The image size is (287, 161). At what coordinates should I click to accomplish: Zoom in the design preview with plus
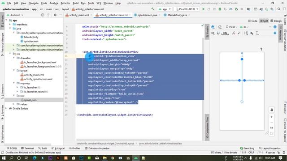coord(272,117)
